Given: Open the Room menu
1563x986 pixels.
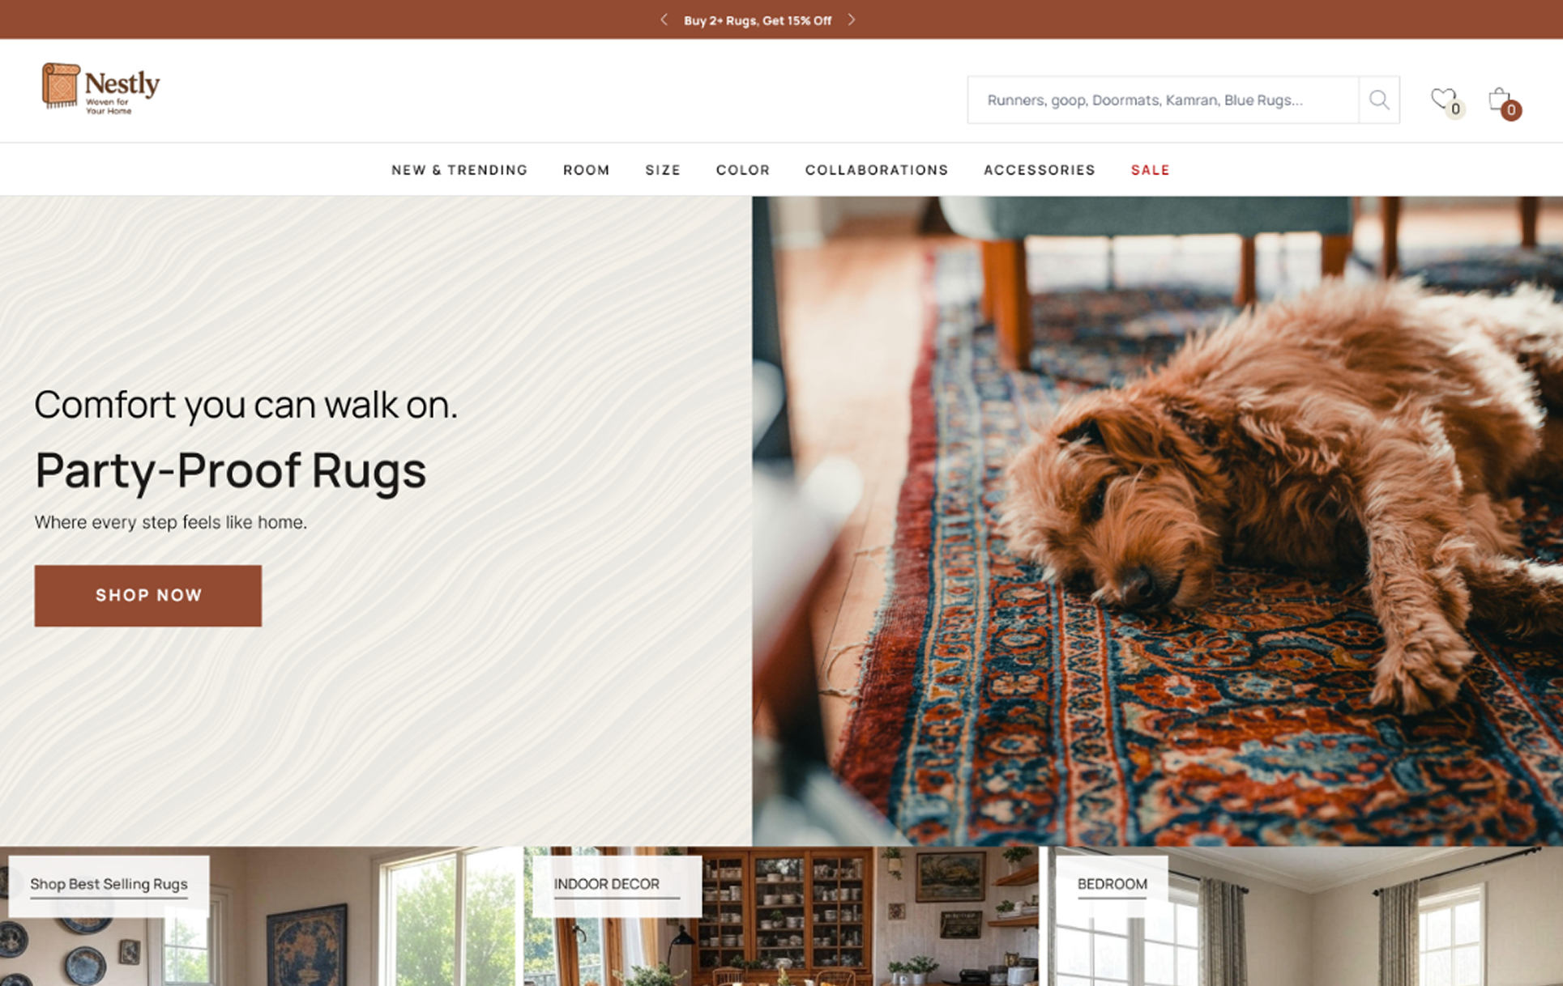Looking at the screenshot, I should pos(587,170).
